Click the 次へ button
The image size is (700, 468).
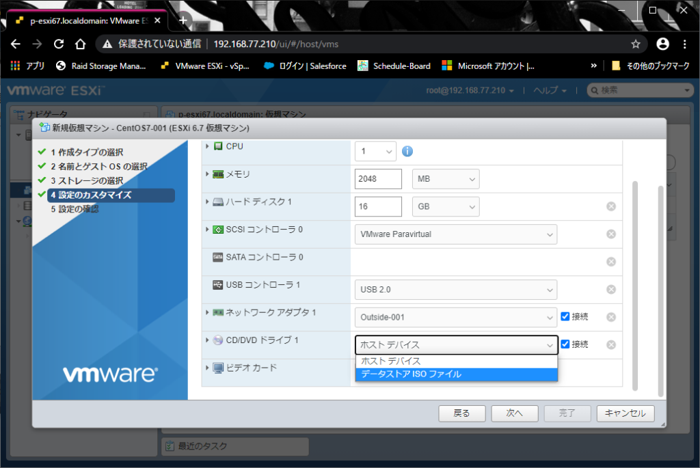click(514, 413)
